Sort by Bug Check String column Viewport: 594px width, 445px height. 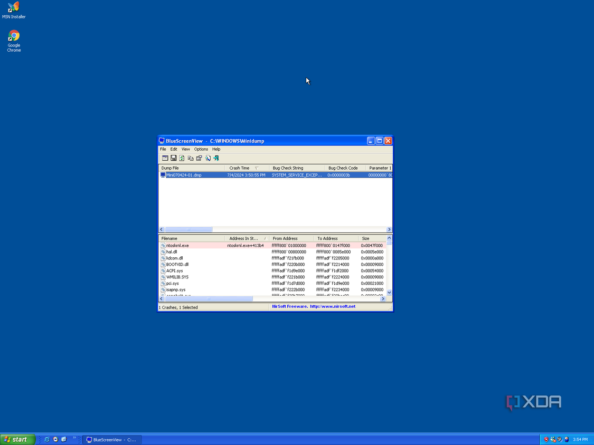tap(297, 168)
